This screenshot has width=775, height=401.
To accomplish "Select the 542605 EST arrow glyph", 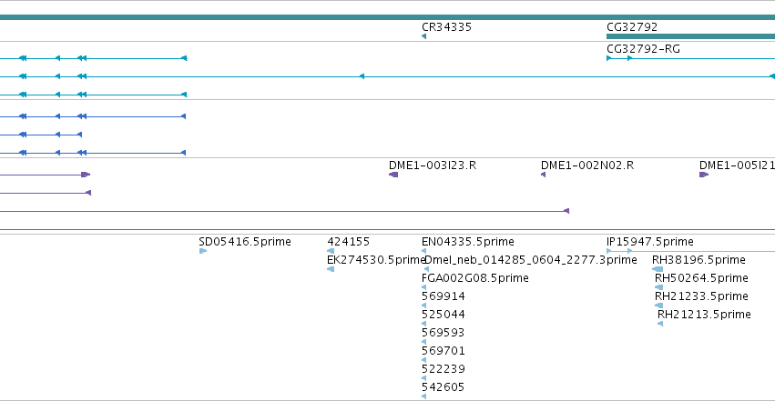I will [423, 396].
